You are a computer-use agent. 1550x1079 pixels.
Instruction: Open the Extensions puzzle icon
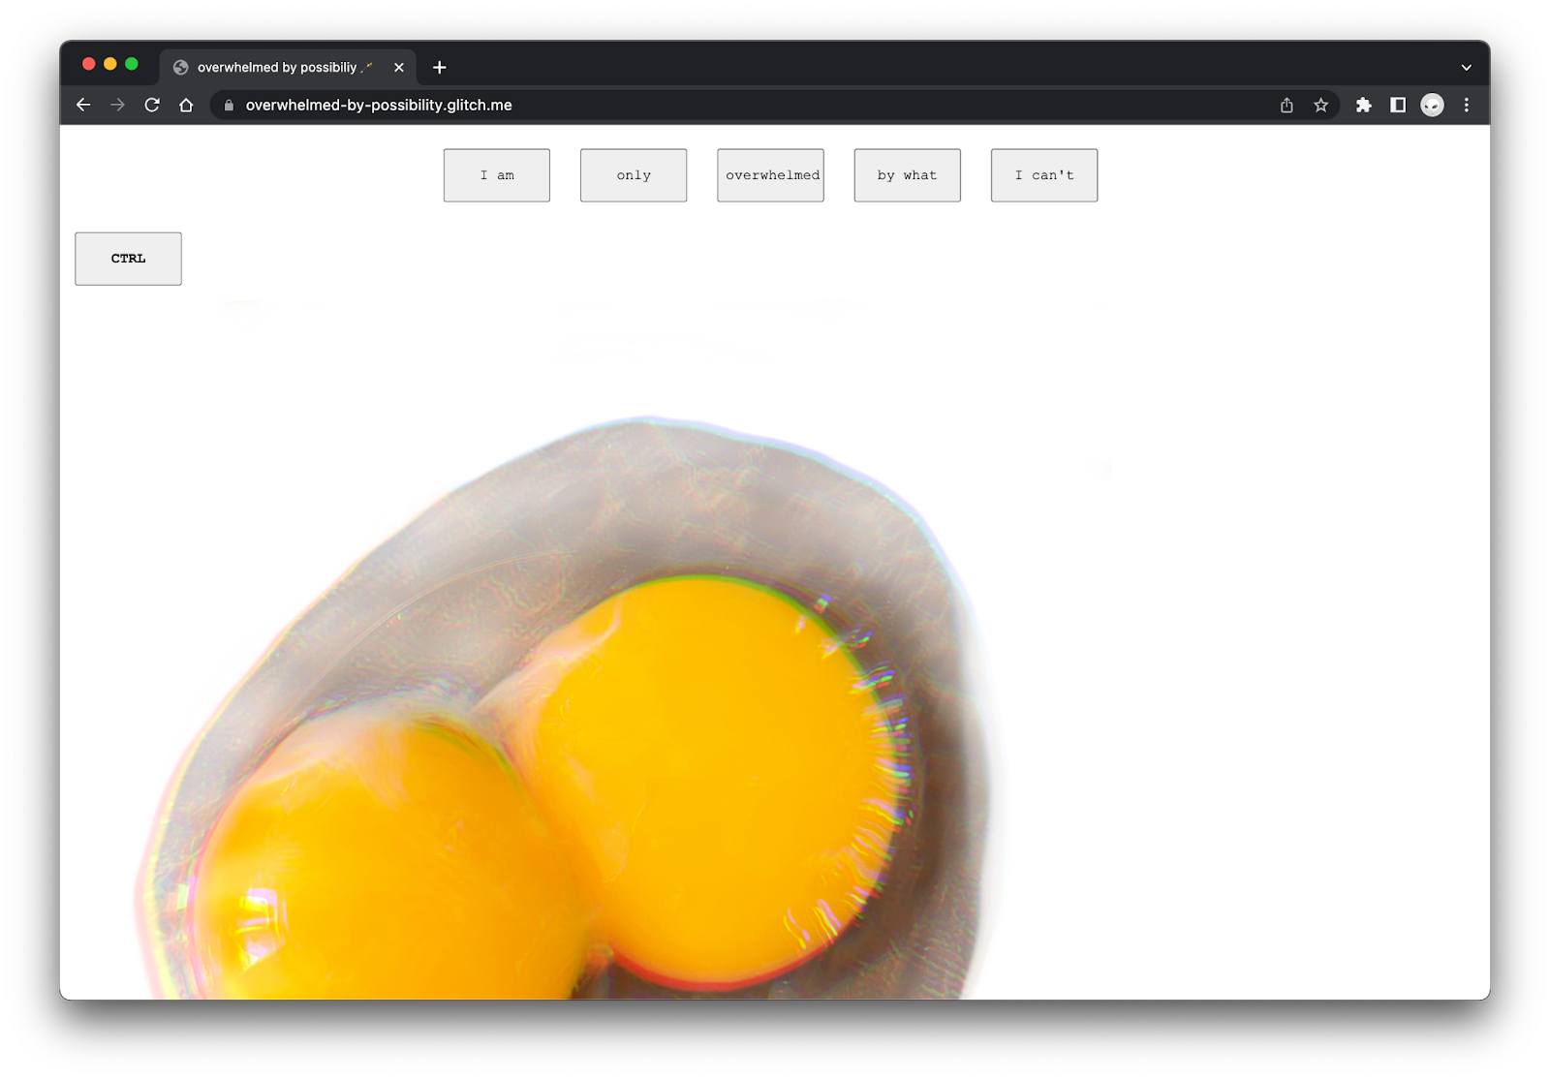click(x=1363, y=105)
